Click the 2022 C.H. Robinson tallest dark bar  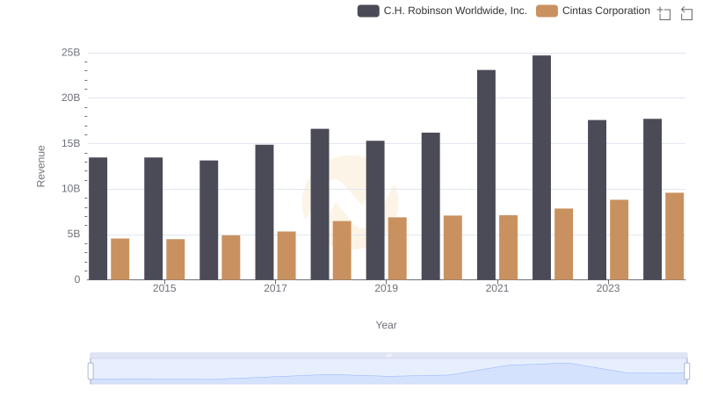(541, 168)
